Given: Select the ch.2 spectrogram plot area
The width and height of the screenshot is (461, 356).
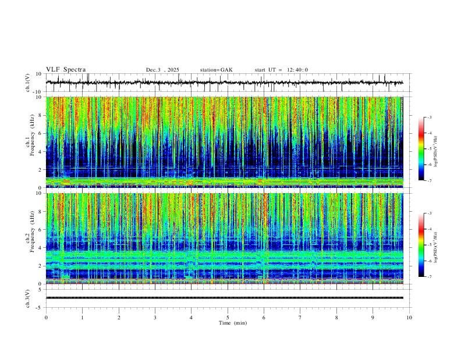Looking at the screenshot, I should point(225,238).
